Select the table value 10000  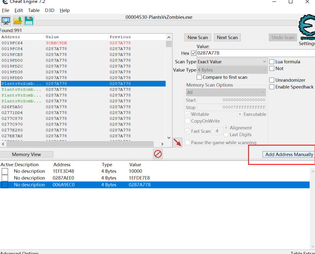[x=135, y=171]
